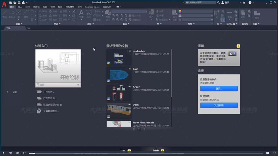Expand the Draw panel title dropdown

point(19,24)
